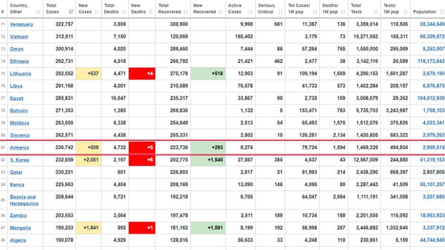Sort by Total Deaths arrow icon

(124, 12)
